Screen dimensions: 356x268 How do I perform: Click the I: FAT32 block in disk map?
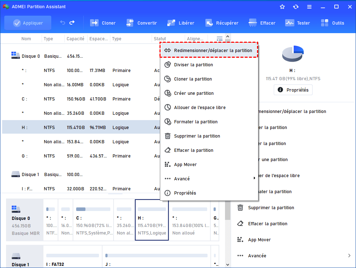coord(73,256)
